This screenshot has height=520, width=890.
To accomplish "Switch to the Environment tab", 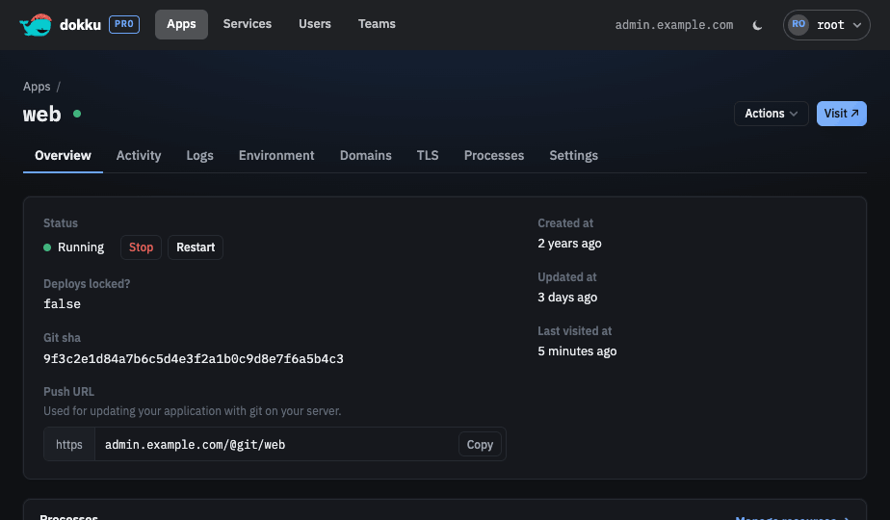I will click(276, 156).
